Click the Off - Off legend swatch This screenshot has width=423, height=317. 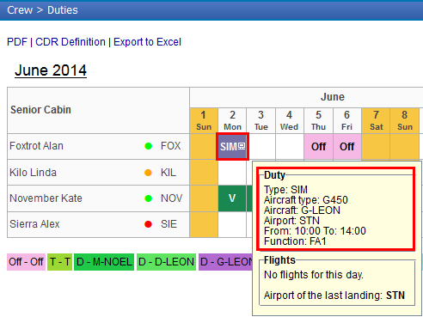tap(26, 262)
